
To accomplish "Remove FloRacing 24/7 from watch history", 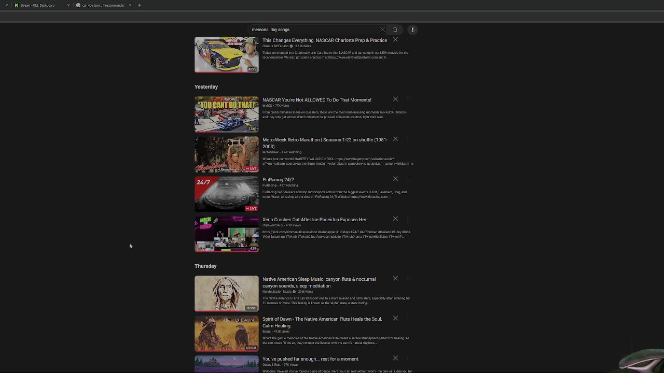I will click(395, 179).
